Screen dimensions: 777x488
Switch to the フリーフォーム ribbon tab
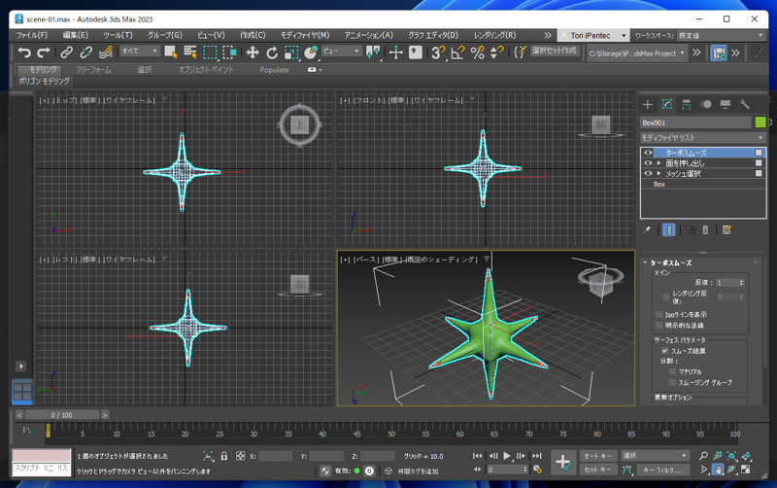click(93, 69)
